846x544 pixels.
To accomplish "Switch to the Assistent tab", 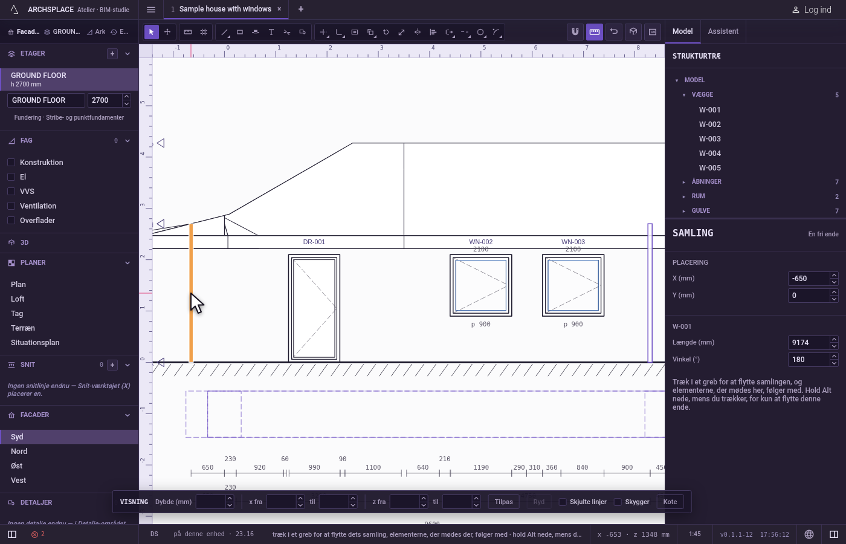I will tap(723, 31).
